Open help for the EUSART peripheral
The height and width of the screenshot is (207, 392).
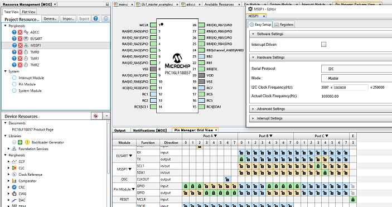(14, 38)
